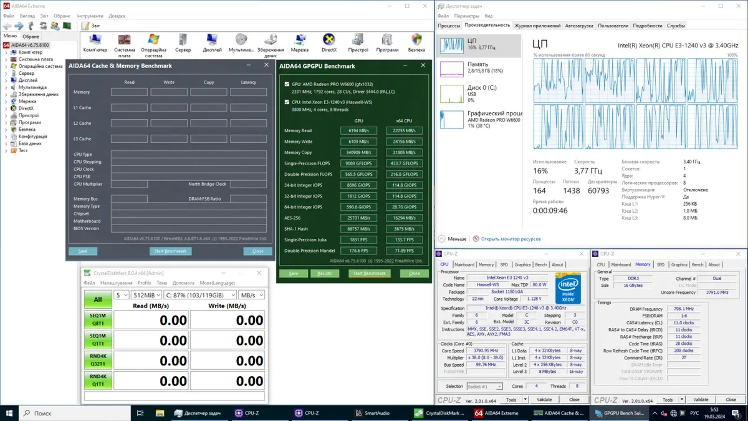Click Открыть монитор ресурсов link
The height and width of the screenshot is (421, 748).
[511, 239]
